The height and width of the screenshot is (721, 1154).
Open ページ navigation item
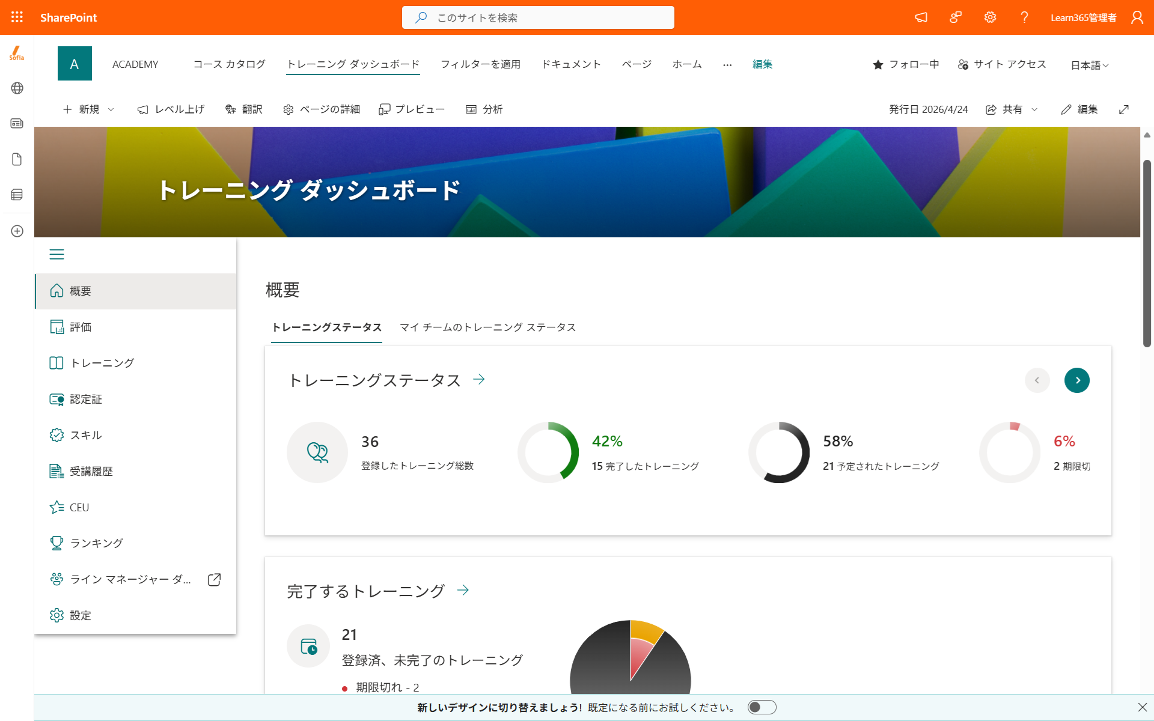click(x=637, y=64)
